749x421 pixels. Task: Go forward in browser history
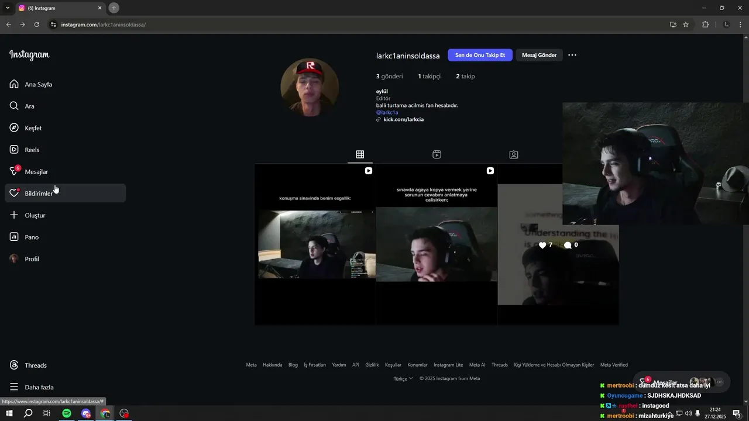(x=22, y=25)
